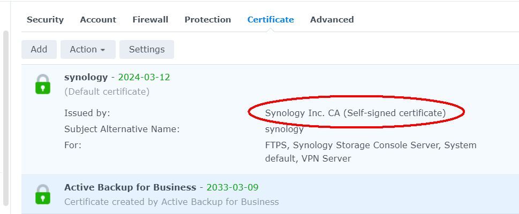
Task: Open the Security tab
Action: click(45, 19)
